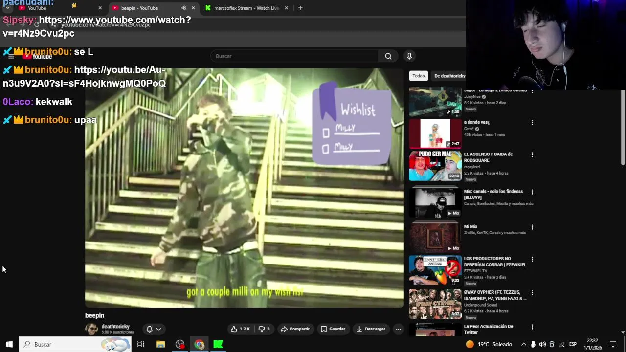Open options menu for Mix: canals
The image size is (626, 352).
532,192
